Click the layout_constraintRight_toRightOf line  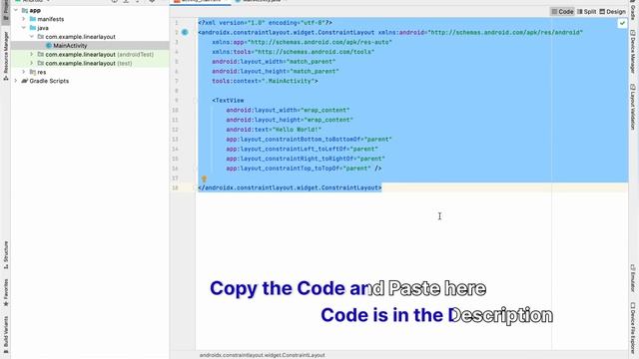306,159
